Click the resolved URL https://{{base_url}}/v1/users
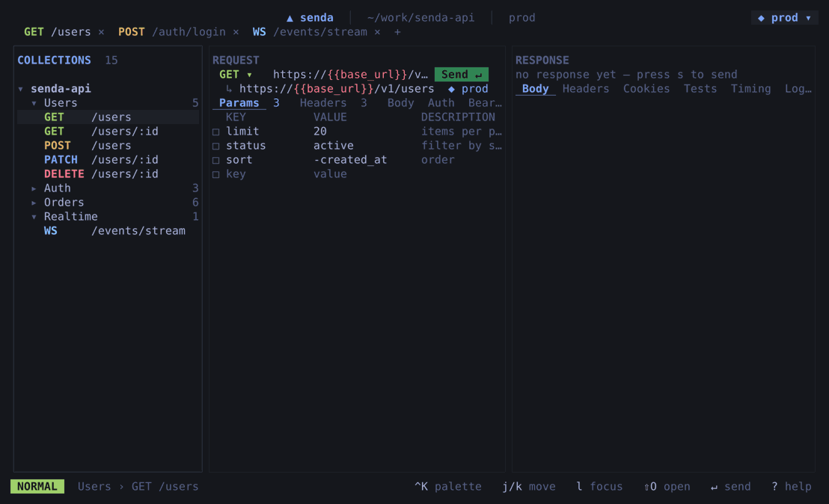829x504 pixels. (336, 89)
